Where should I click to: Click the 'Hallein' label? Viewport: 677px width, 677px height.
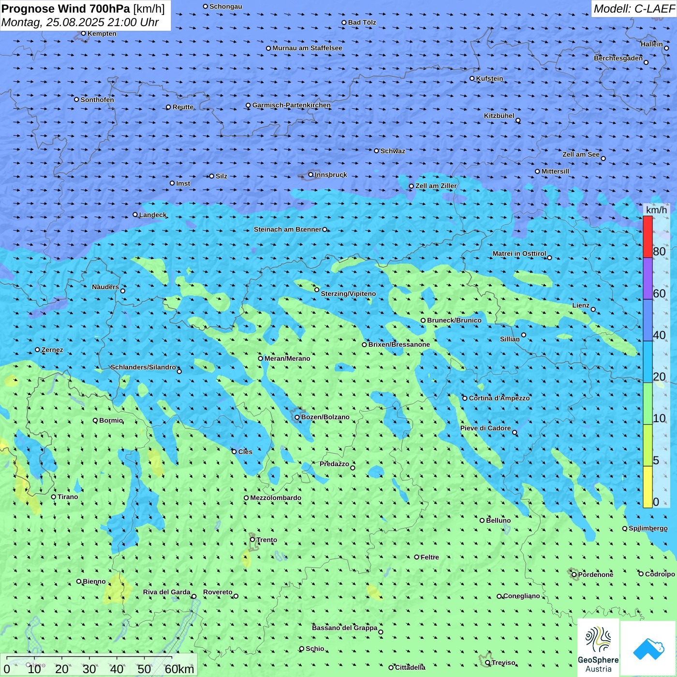pos(652,44)
